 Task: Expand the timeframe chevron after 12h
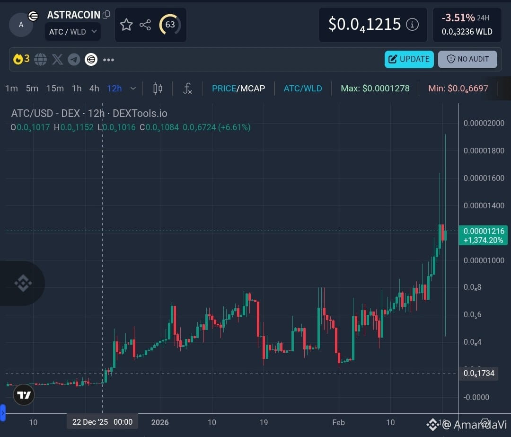tap(133, 89)
